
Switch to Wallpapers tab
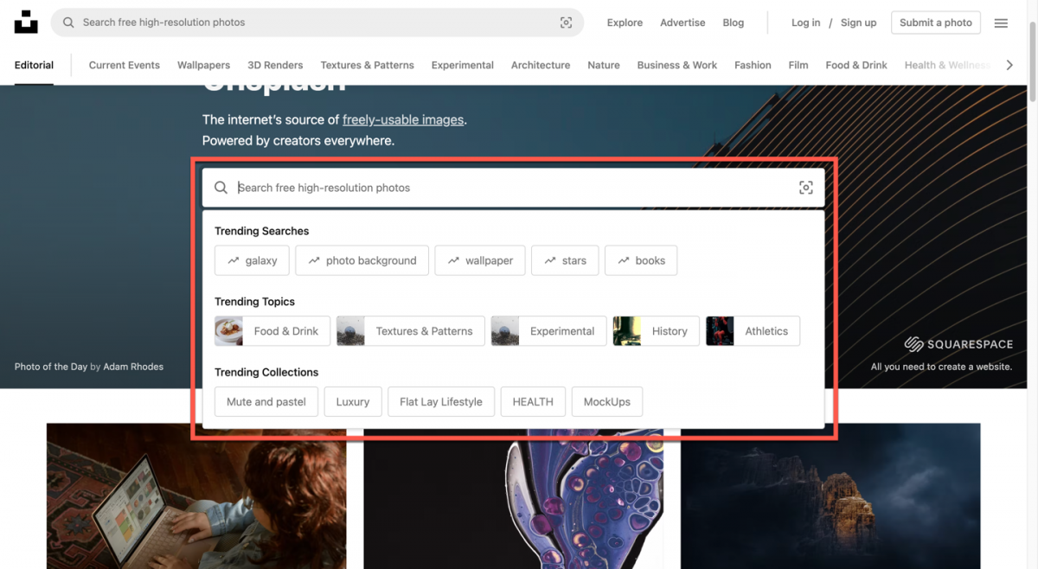pos(203,65)
